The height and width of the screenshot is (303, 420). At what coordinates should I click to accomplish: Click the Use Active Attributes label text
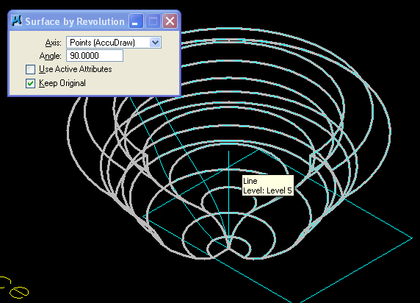pyautogui.click(x=76, y=69)
